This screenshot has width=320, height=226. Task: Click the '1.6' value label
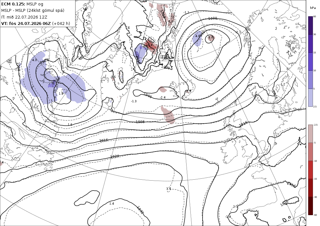tap(70, 125)
